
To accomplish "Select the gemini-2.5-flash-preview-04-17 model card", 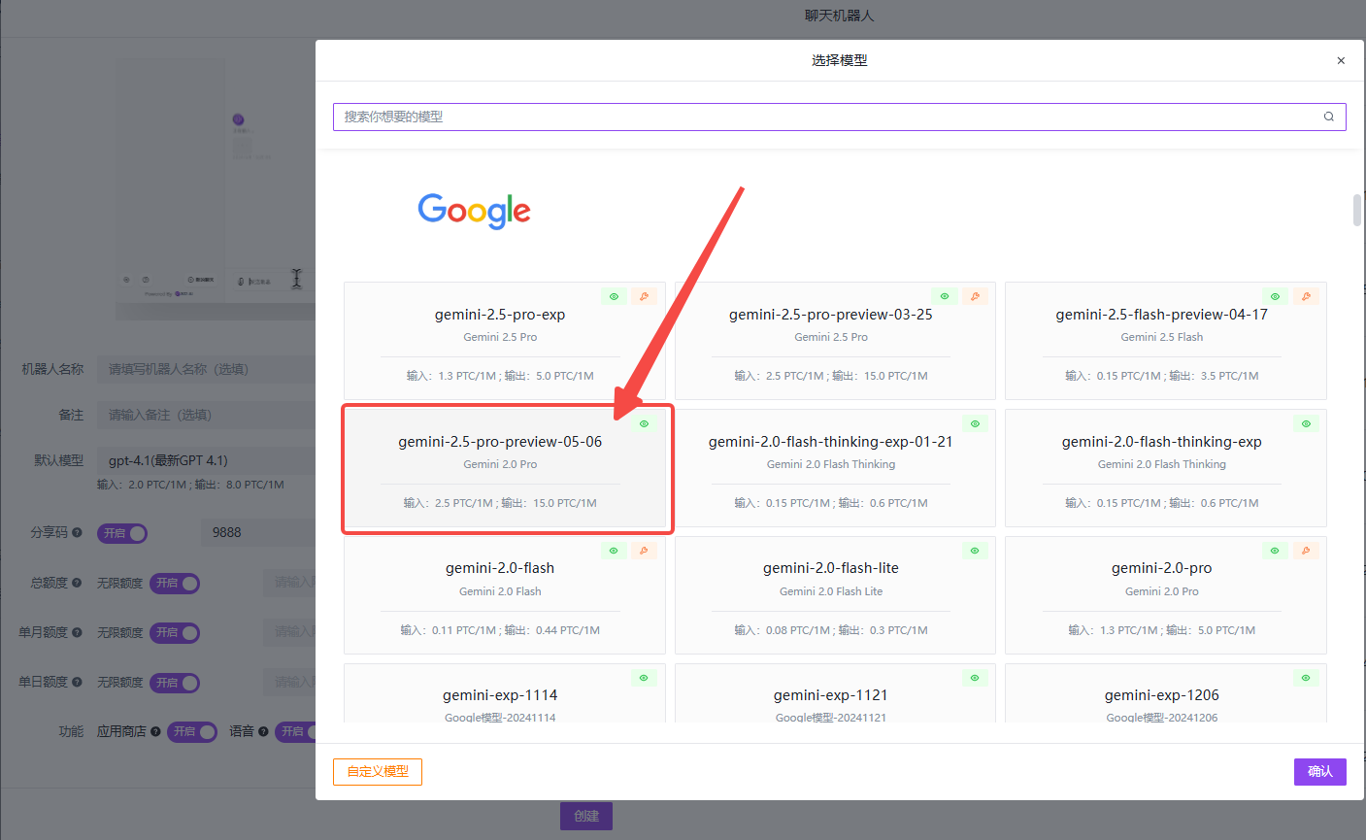I will 1166,341.
